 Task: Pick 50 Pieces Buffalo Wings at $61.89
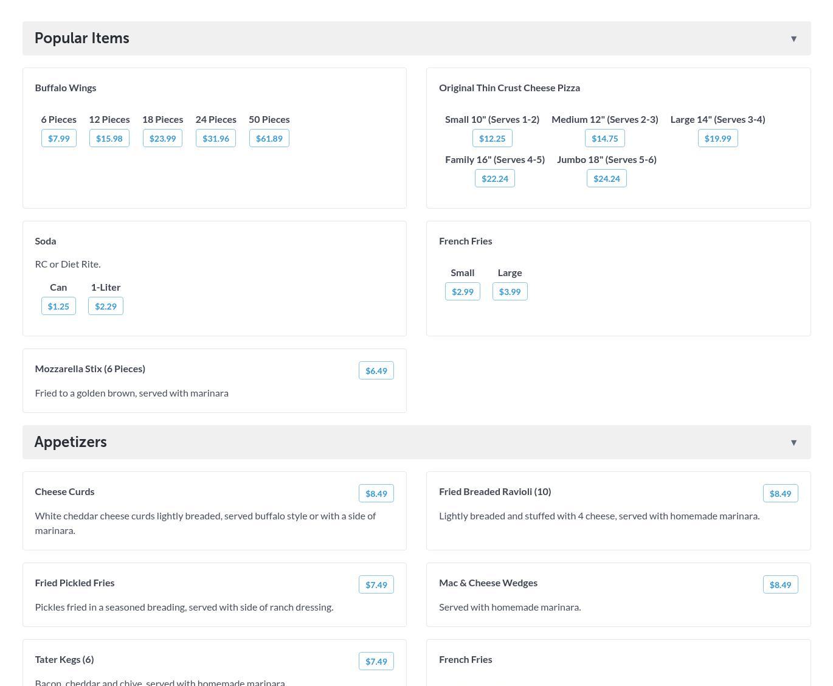(x=269, y=139)
